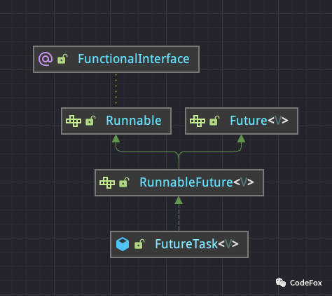Click the lock icon beside FutureTask<V>
The height and width of the screenshot is (296, 332).
click(139, 244)
